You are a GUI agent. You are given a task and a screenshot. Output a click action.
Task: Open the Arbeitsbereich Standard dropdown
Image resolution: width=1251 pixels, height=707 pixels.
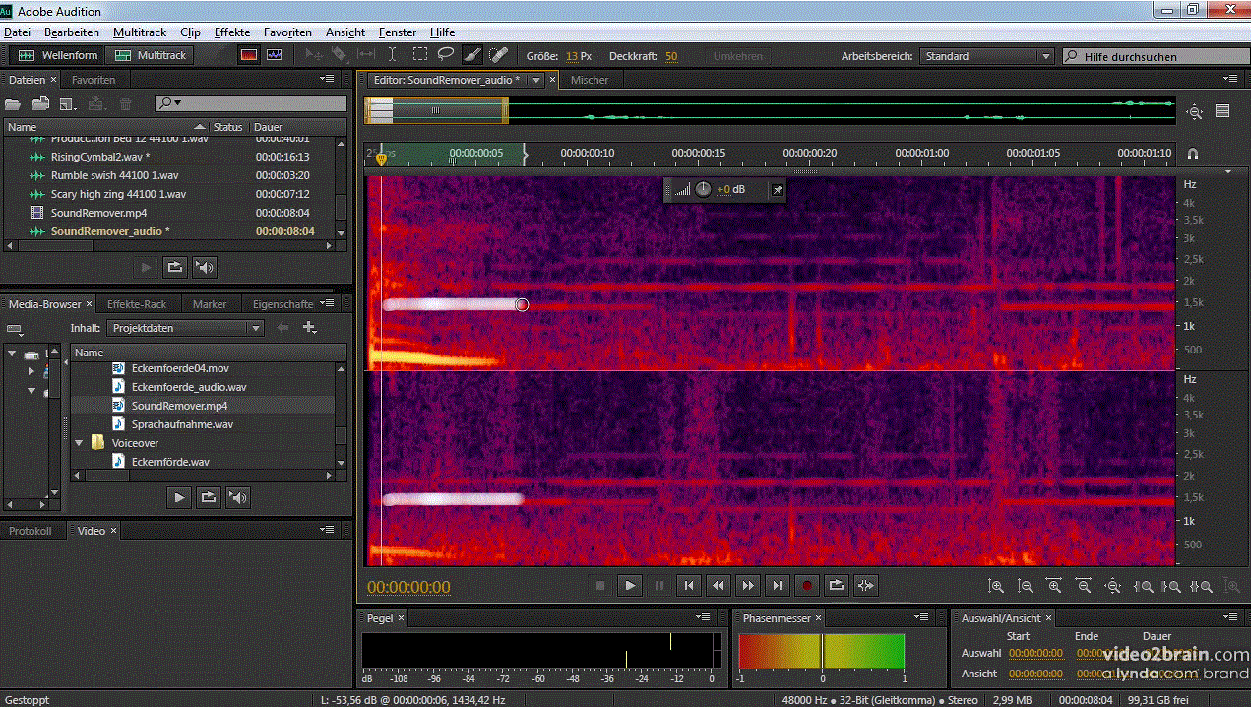[987, 56]
